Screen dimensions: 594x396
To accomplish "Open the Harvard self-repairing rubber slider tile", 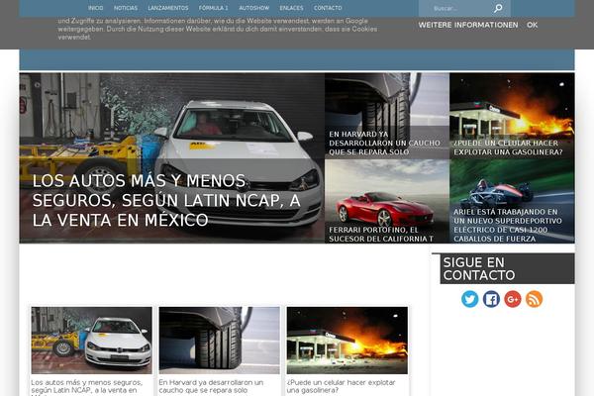I will point(387,116).
